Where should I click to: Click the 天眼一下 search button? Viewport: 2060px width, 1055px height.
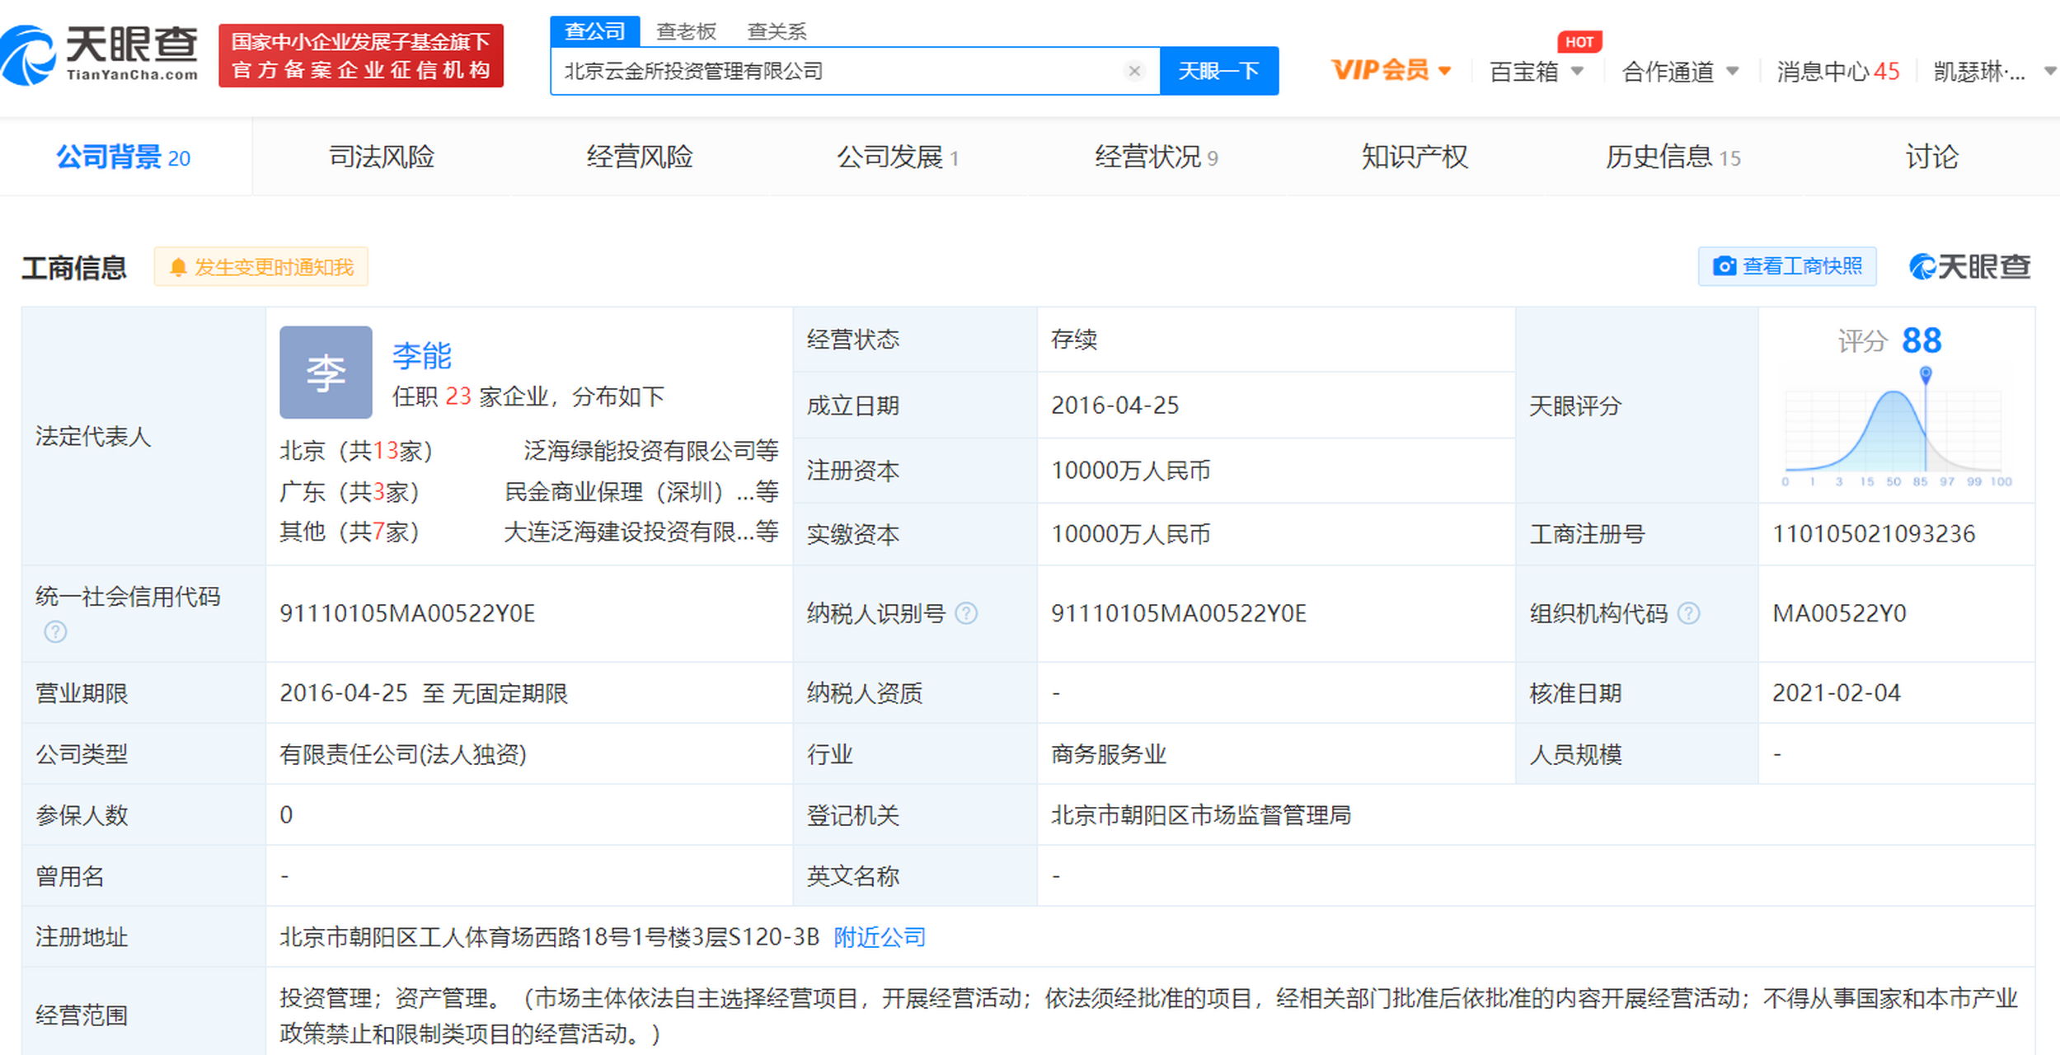1219,71
